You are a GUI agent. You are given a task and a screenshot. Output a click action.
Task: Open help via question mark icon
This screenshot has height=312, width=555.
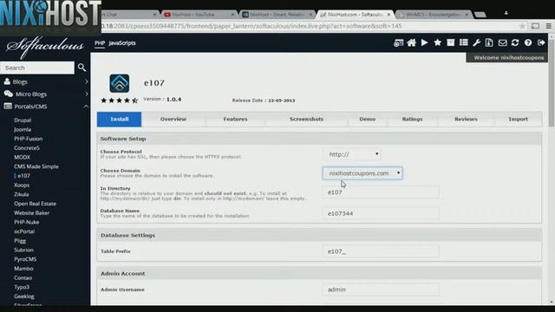pos(528,42)
